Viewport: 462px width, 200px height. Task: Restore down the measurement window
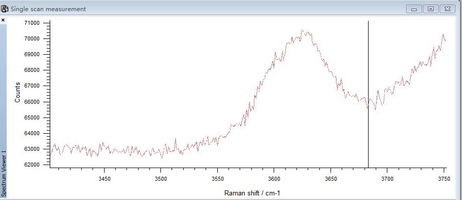tap(431, 9)
